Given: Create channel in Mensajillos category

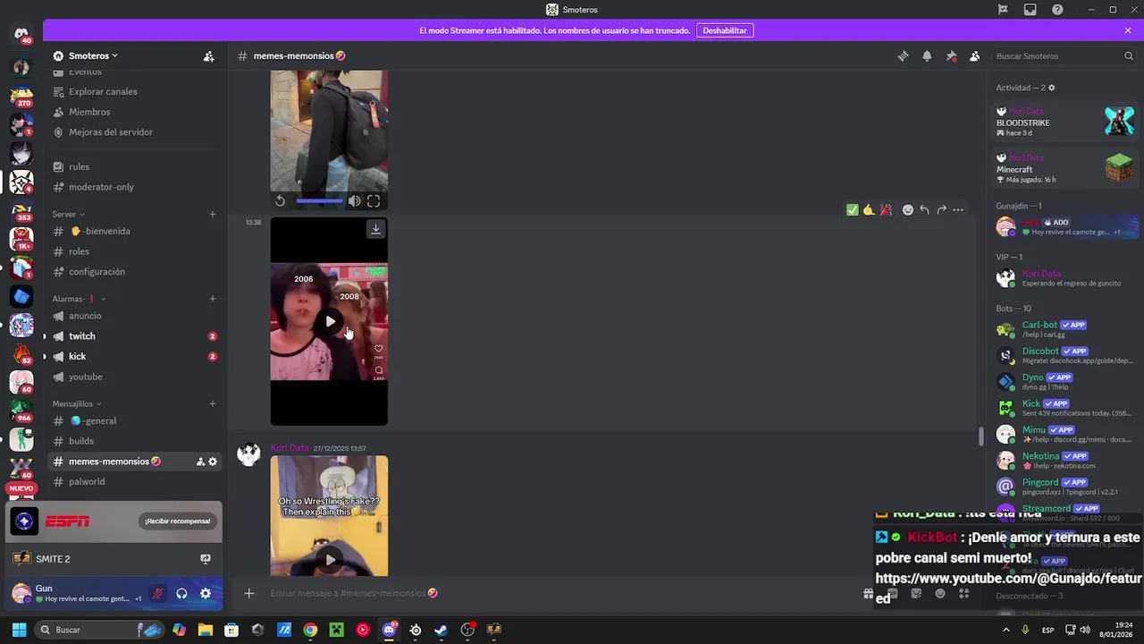Looking at the screenshot, I should point(213,403).
